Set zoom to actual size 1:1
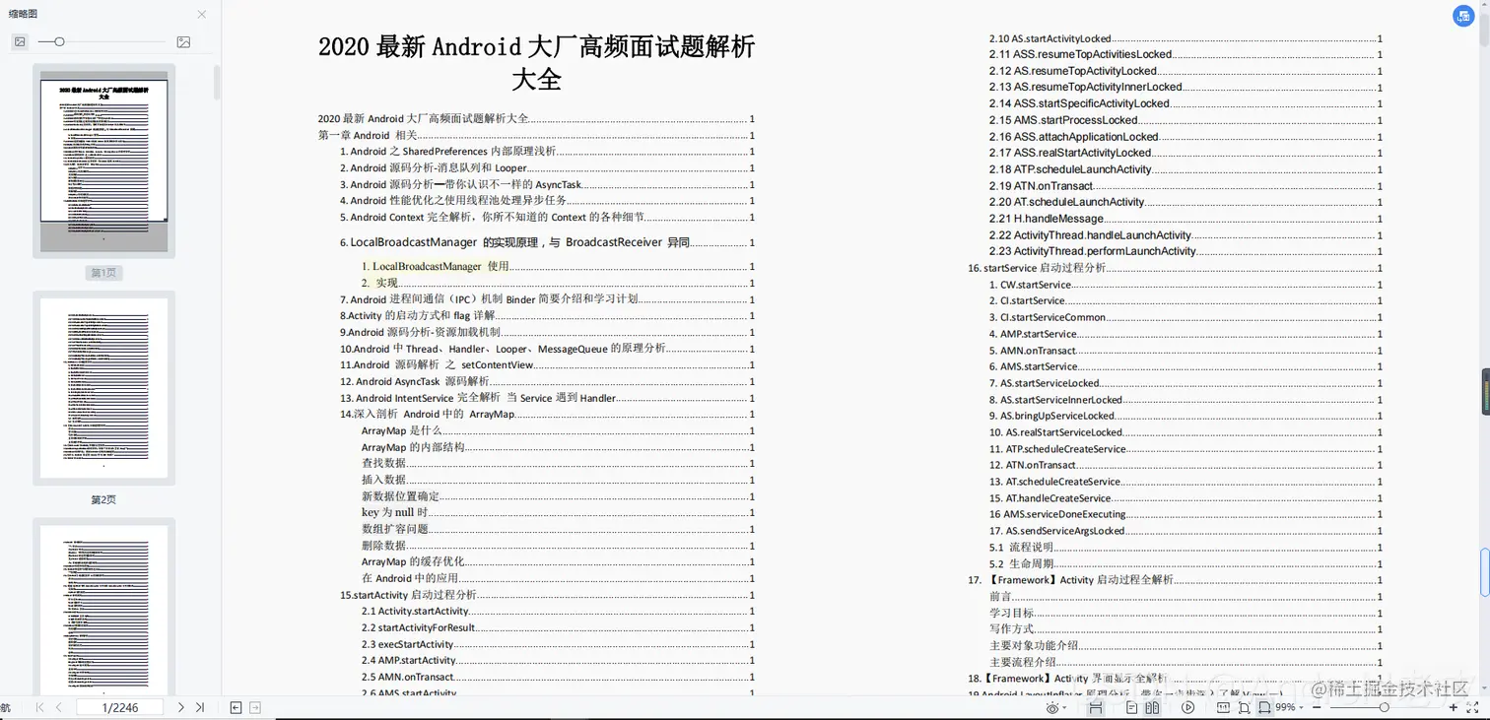 coord(1223,707)
